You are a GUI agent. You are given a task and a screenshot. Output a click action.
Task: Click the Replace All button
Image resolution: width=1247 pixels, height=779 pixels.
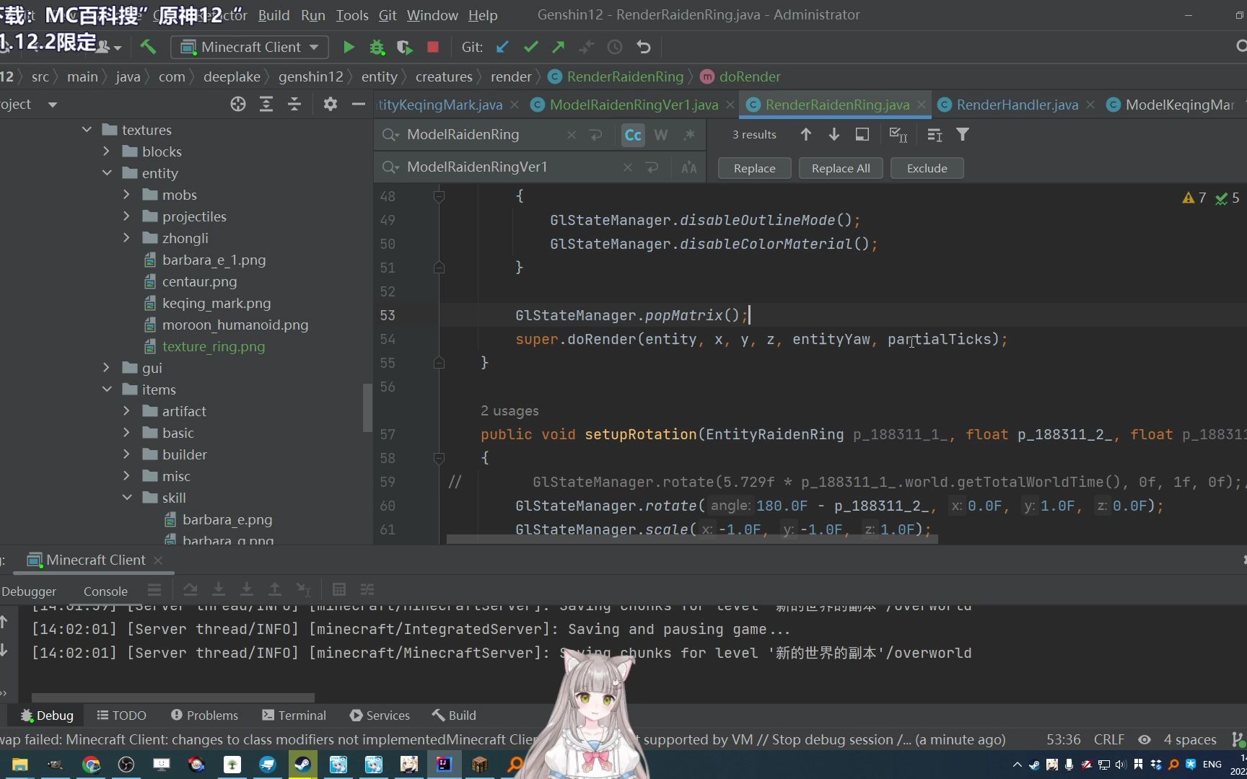841,168
